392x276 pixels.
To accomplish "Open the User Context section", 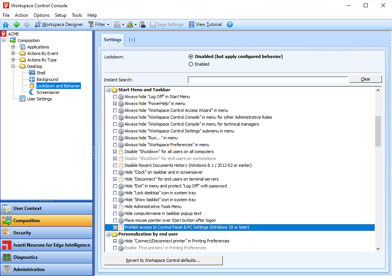I will click(47, 208).
